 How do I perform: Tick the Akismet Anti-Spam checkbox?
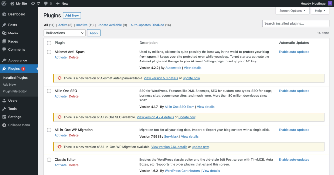[x=49, y=52]
